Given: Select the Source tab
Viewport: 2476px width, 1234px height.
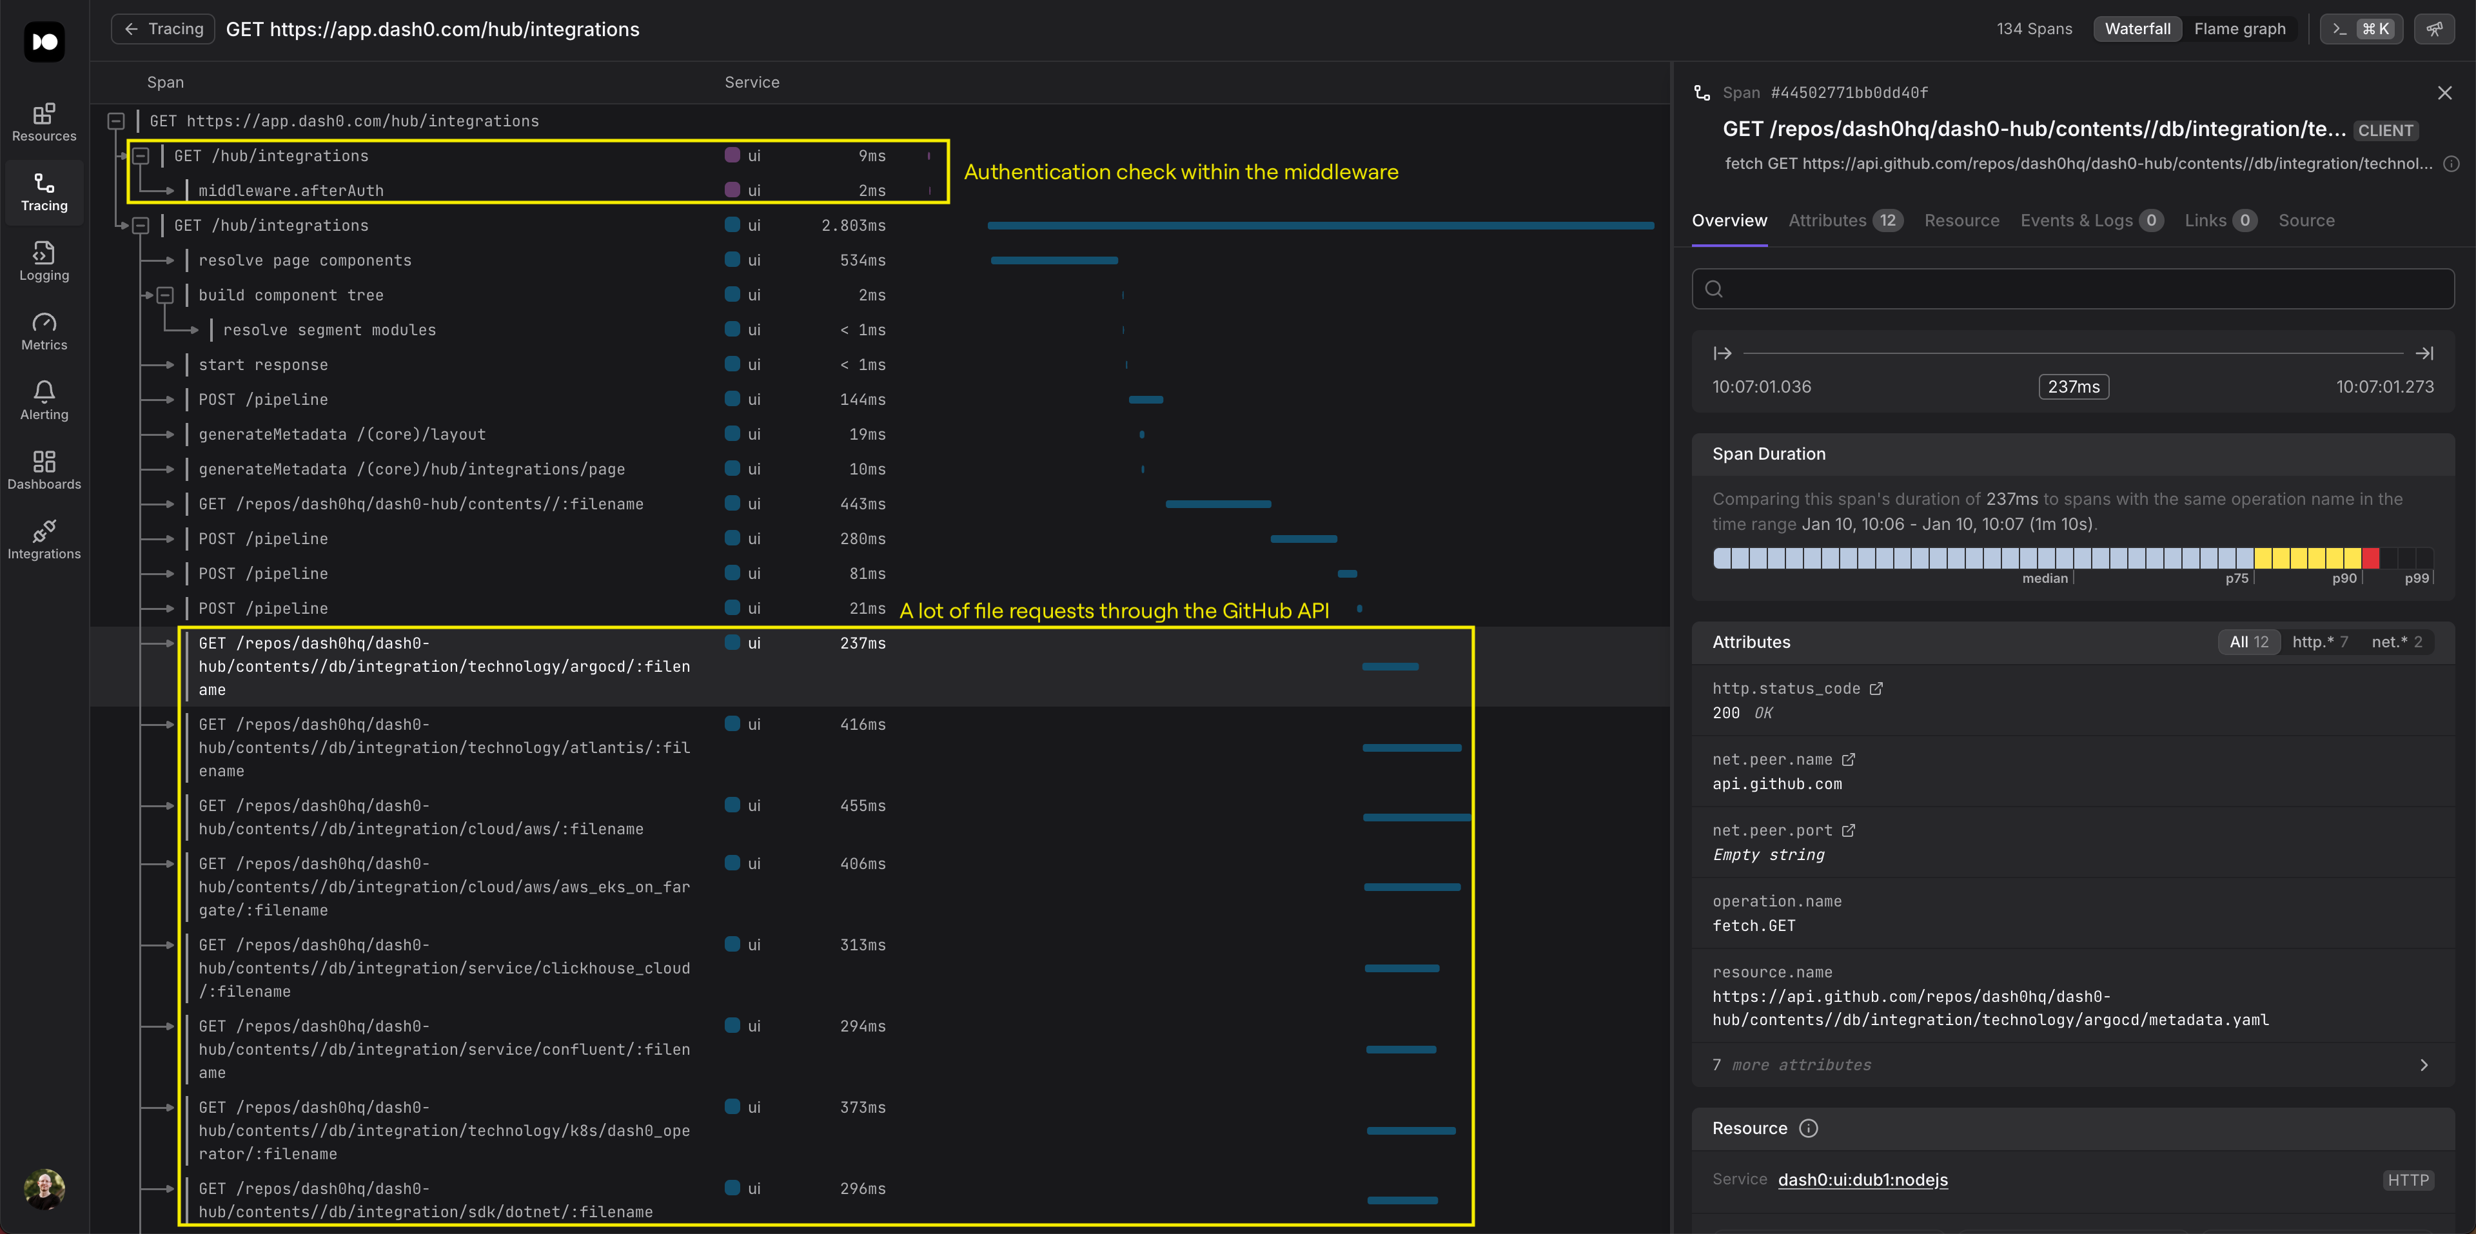Looking at the screenshot, I should [2306, 221].
